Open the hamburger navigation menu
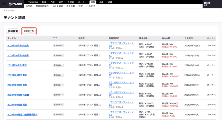Image resolution: width=222 pixels, height=120 pixels. coord(4,4)
